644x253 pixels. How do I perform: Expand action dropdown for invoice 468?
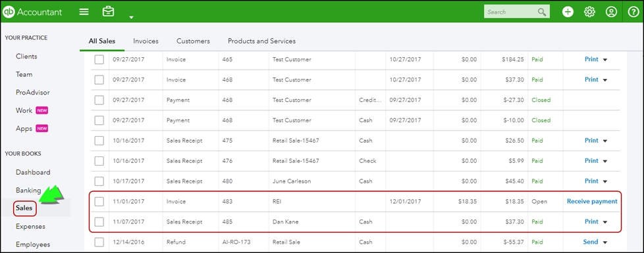tap(605, 80)
